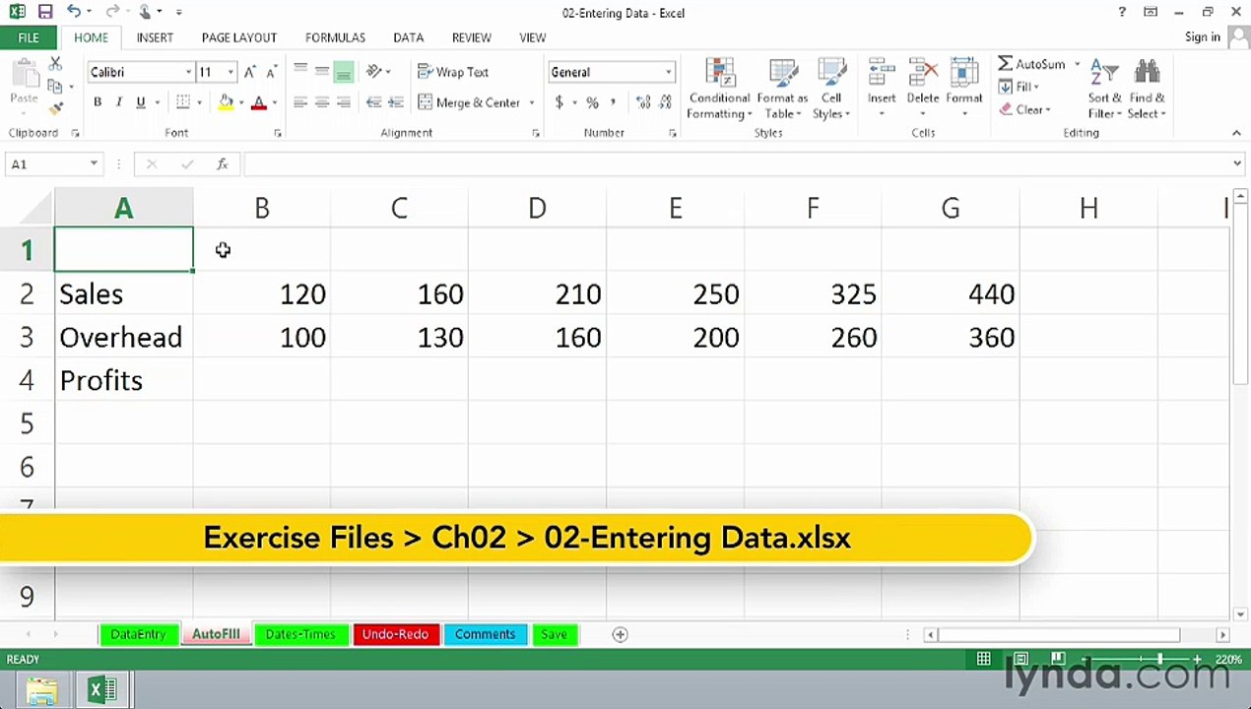
Task: Toggle Align Left horizontal alignment
Action: point(300,102)
